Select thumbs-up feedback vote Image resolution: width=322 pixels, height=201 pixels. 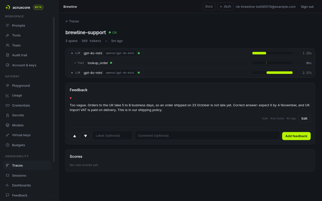[75, 136]
